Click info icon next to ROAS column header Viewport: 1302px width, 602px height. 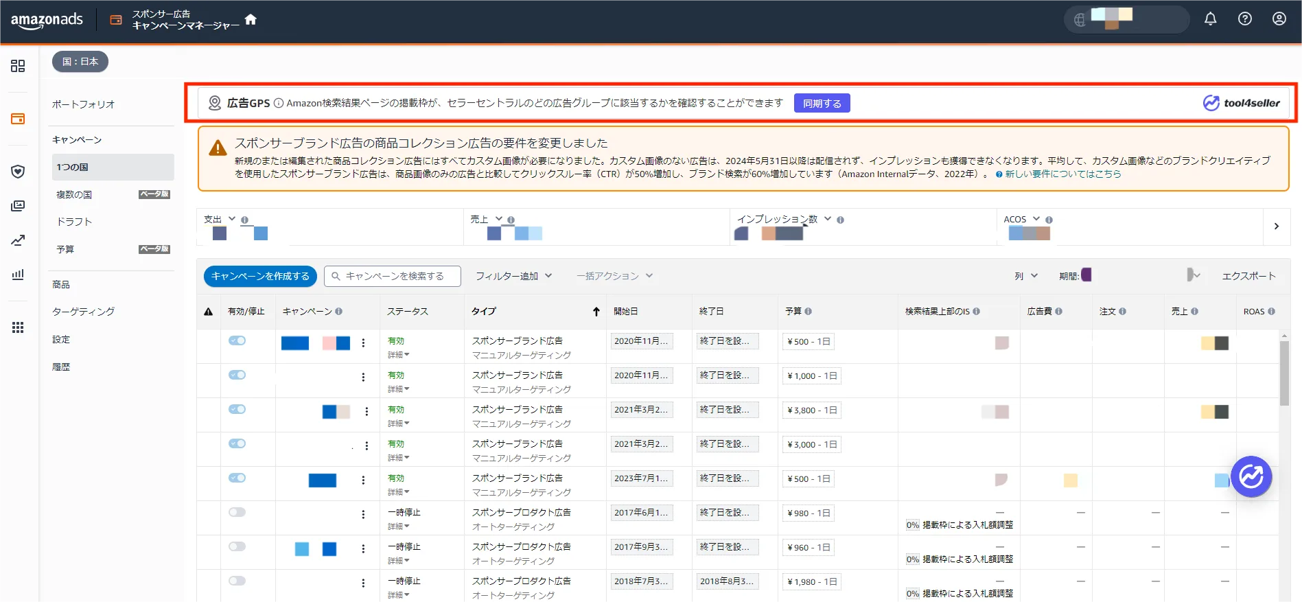point(1271,312)
